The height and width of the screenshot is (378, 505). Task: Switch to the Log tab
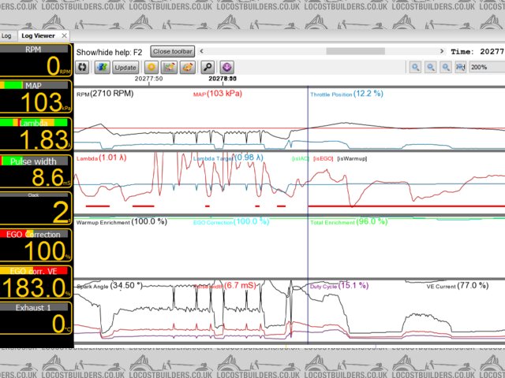coord(7,35)
